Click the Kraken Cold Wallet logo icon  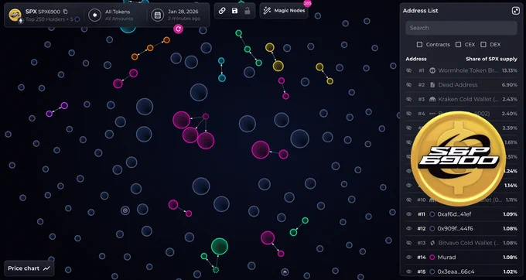pos(432,99)
